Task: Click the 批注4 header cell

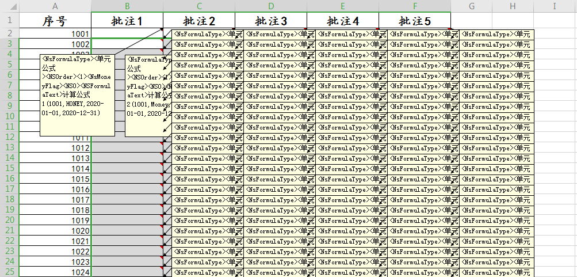Action: tap(343, 20)
